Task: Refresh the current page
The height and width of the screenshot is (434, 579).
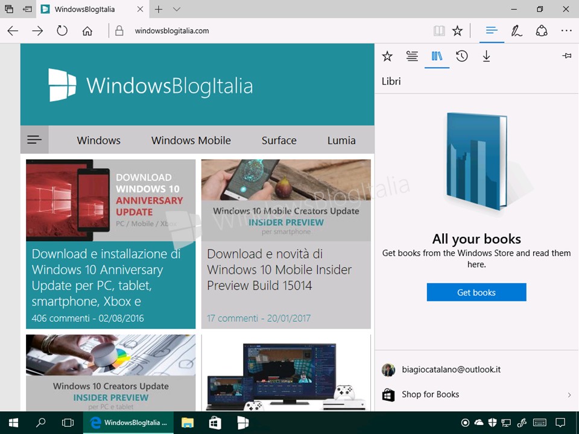Action: tap(62, 31)
